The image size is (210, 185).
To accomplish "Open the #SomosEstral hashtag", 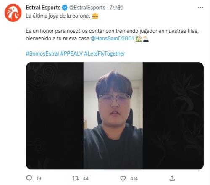I will pyautogui.click(x=42, y=53).
